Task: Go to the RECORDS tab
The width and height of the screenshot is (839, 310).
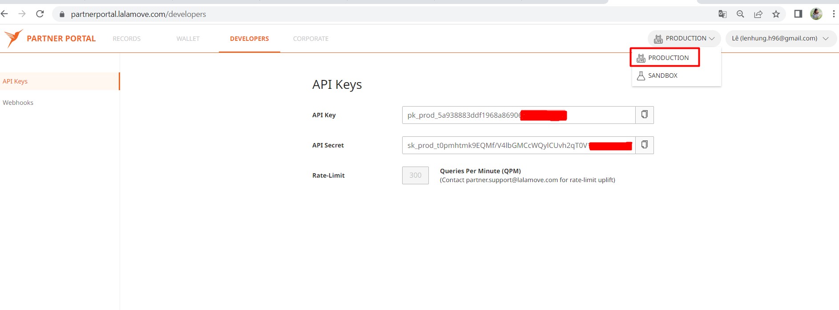Action: pyautogui.click(x=126, y=39)
